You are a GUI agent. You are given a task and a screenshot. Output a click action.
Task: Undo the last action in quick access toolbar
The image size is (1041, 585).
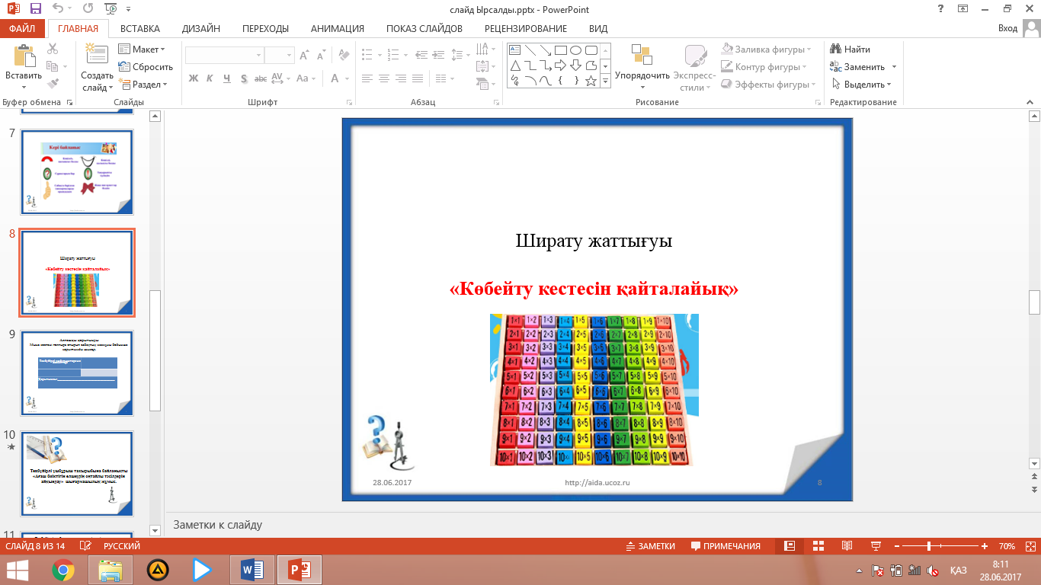click(59, 9)
